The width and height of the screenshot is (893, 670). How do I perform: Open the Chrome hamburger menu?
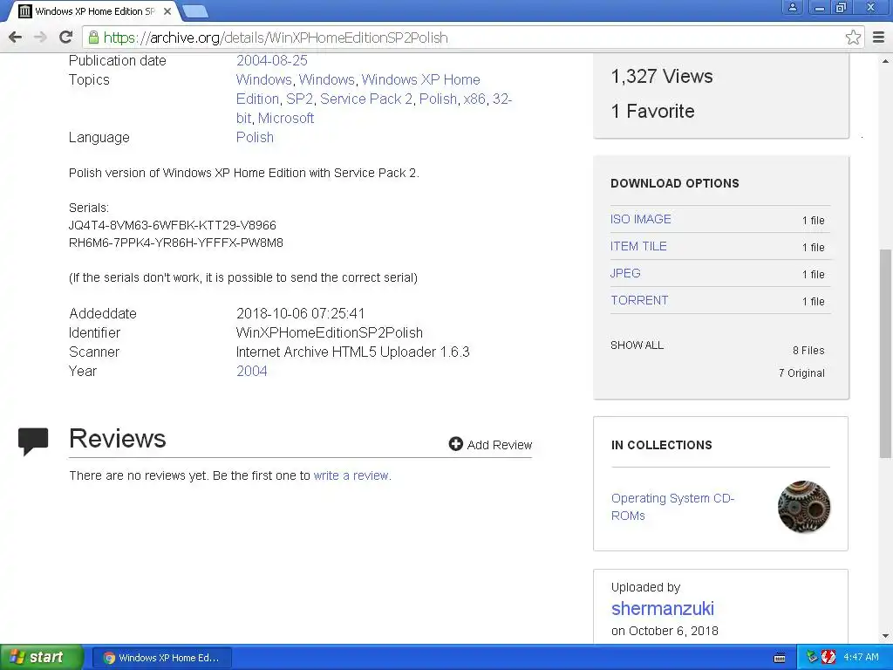pyautogui.click(x=878, y=38)
